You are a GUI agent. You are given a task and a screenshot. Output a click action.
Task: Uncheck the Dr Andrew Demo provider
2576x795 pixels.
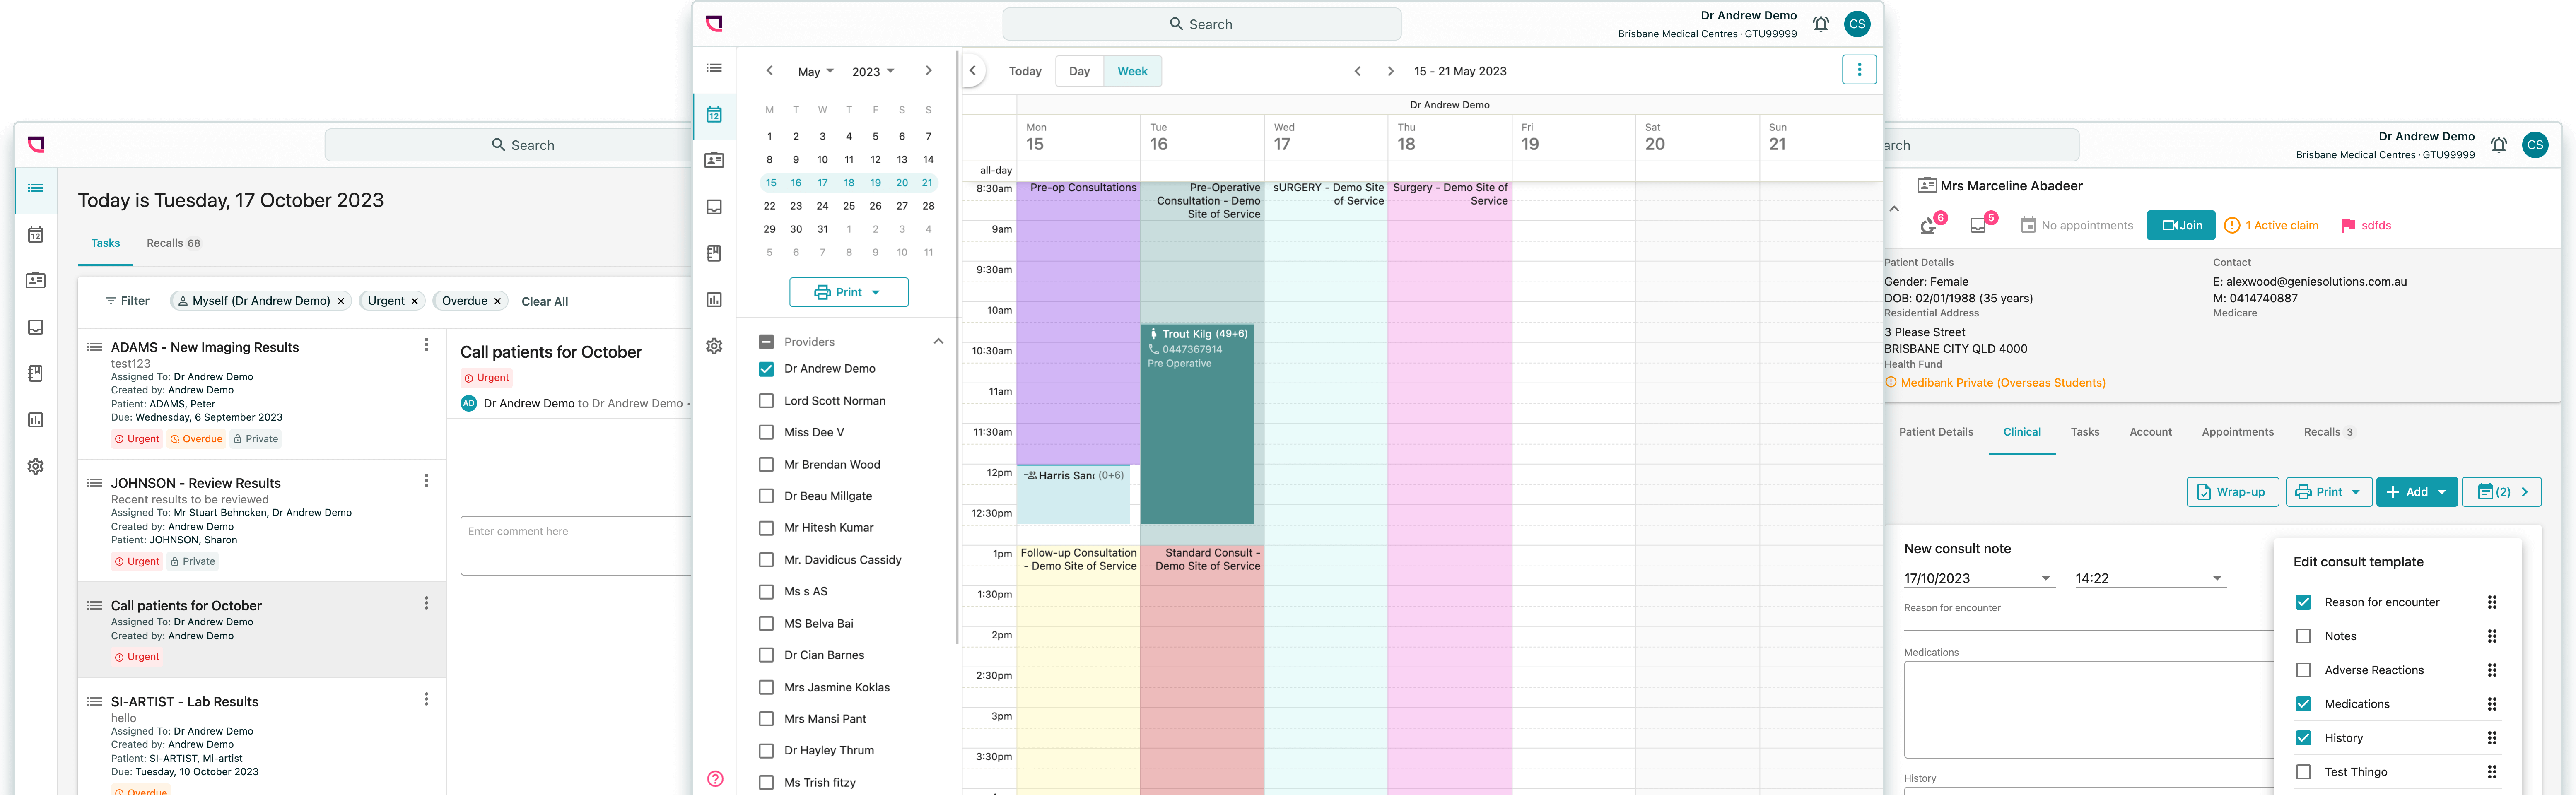point(766,369)
